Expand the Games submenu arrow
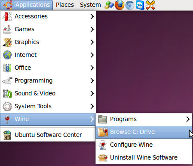 (x=92, y=29)
